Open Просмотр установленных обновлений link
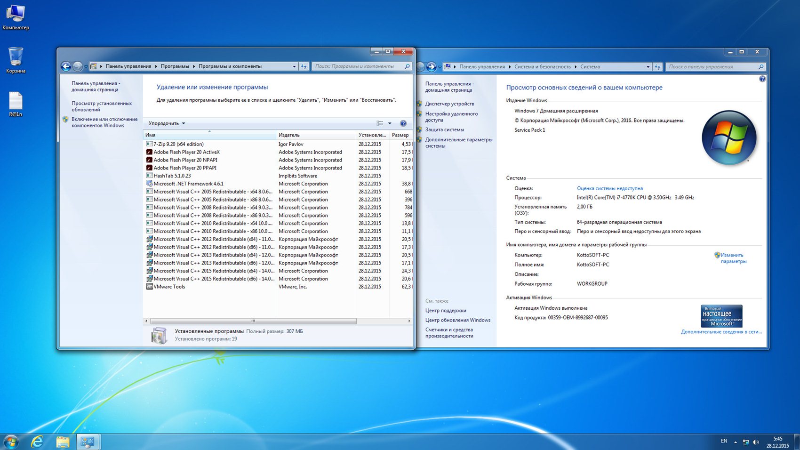The width and height of the screenshot is (800, 450). tap(102, 106)
